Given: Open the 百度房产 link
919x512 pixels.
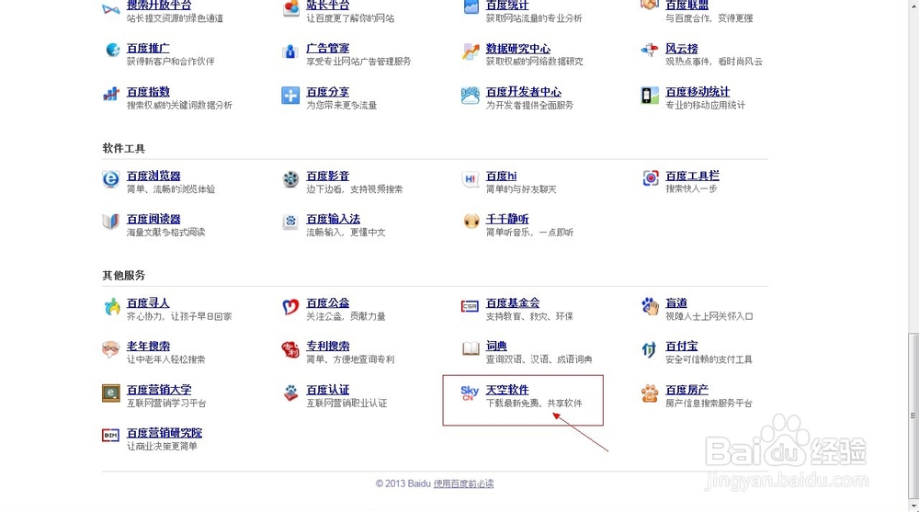Looking at the screenshot, I should click(x=686, y=390).
